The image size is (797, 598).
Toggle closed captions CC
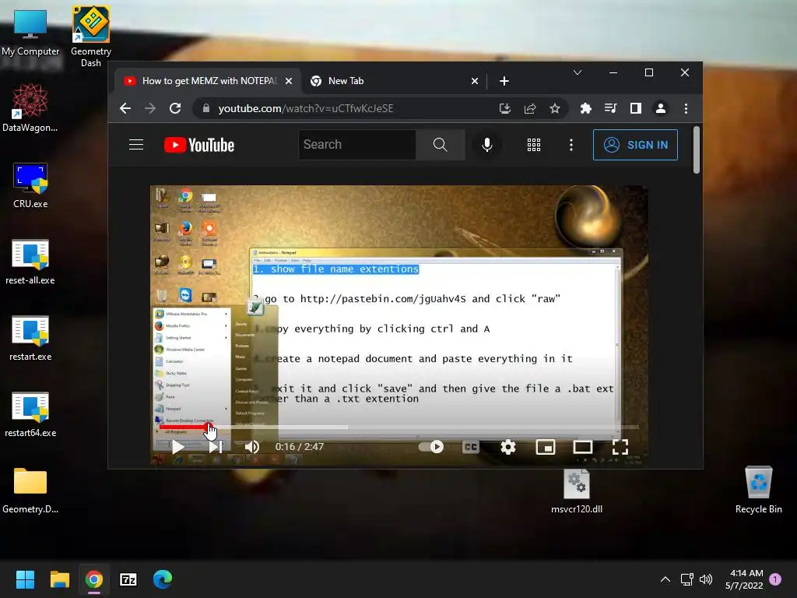(471, 447)
